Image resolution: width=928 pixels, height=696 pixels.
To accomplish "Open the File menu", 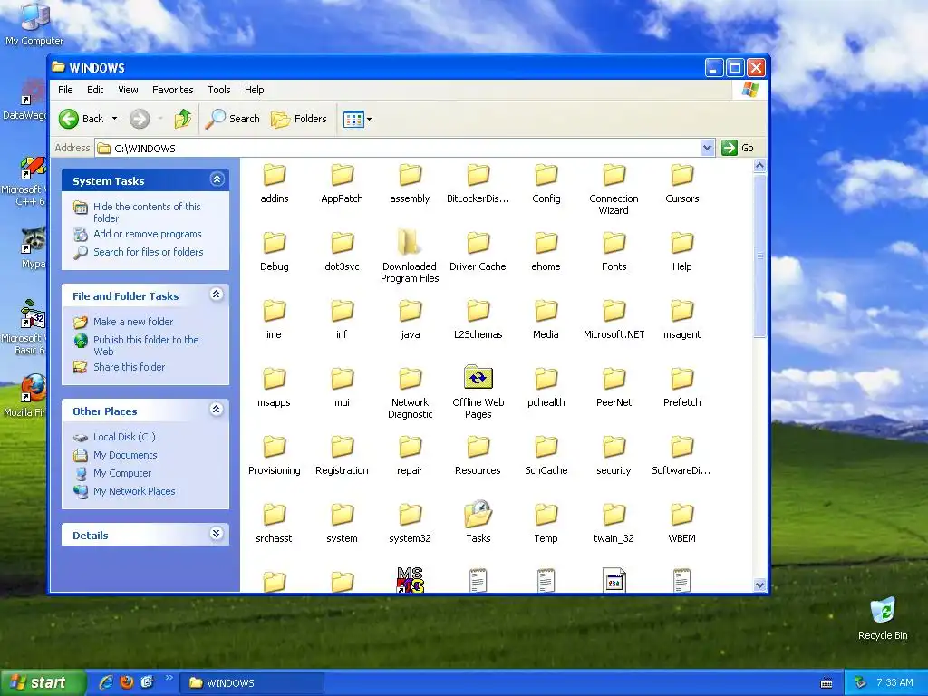I will point(65,90).
